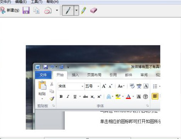The width and height of the screenshot is (181, 139).
Task: Switch to the 邮件 ribbon tab
Action: point(129,75)
